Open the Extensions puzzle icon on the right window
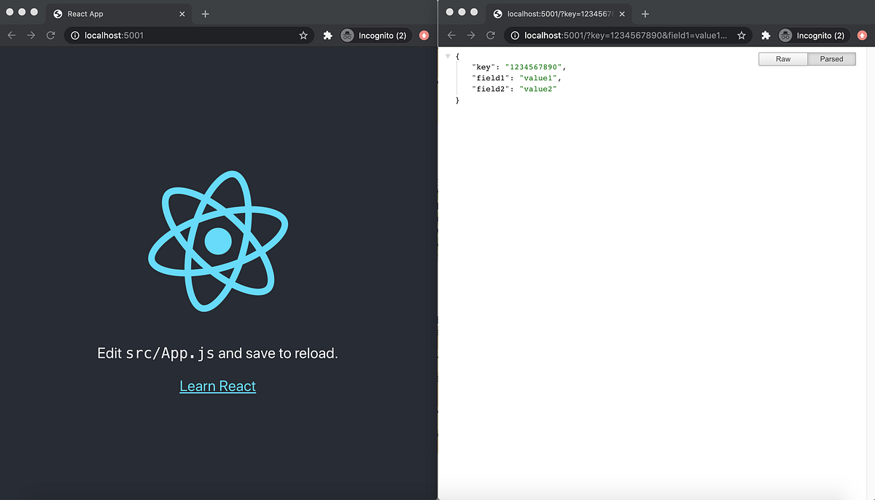 point(765,34)
